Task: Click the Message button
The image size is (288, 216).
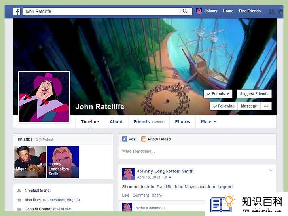Action: [249, 106]
